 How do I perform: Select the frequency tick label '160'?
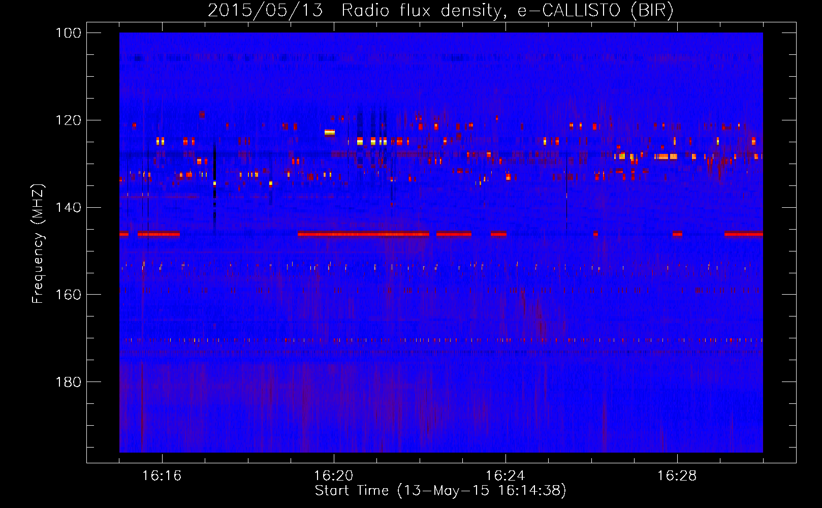(x=69, y=295)
